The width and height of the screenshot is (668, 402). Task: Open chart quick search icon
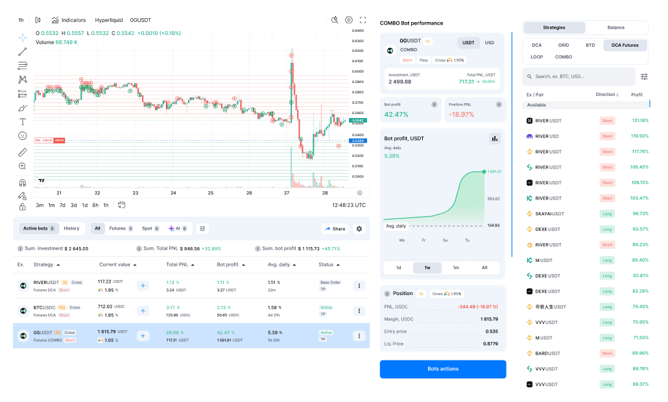(335, 19)
